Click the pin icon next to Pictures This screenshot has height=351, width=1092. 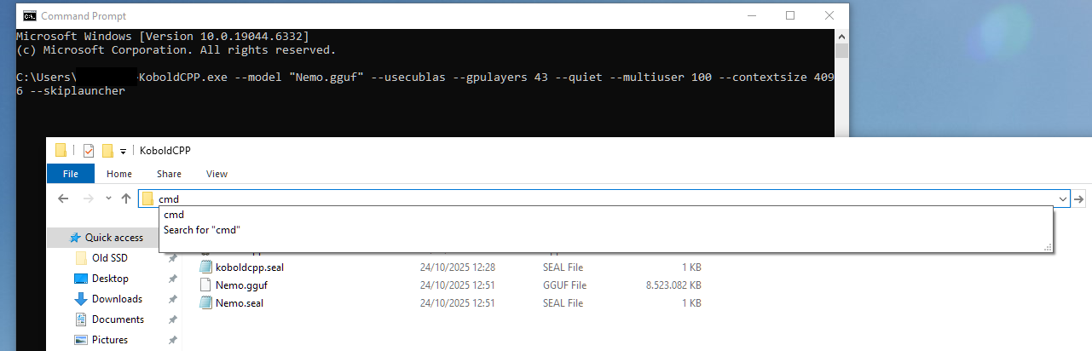point(172,340)
